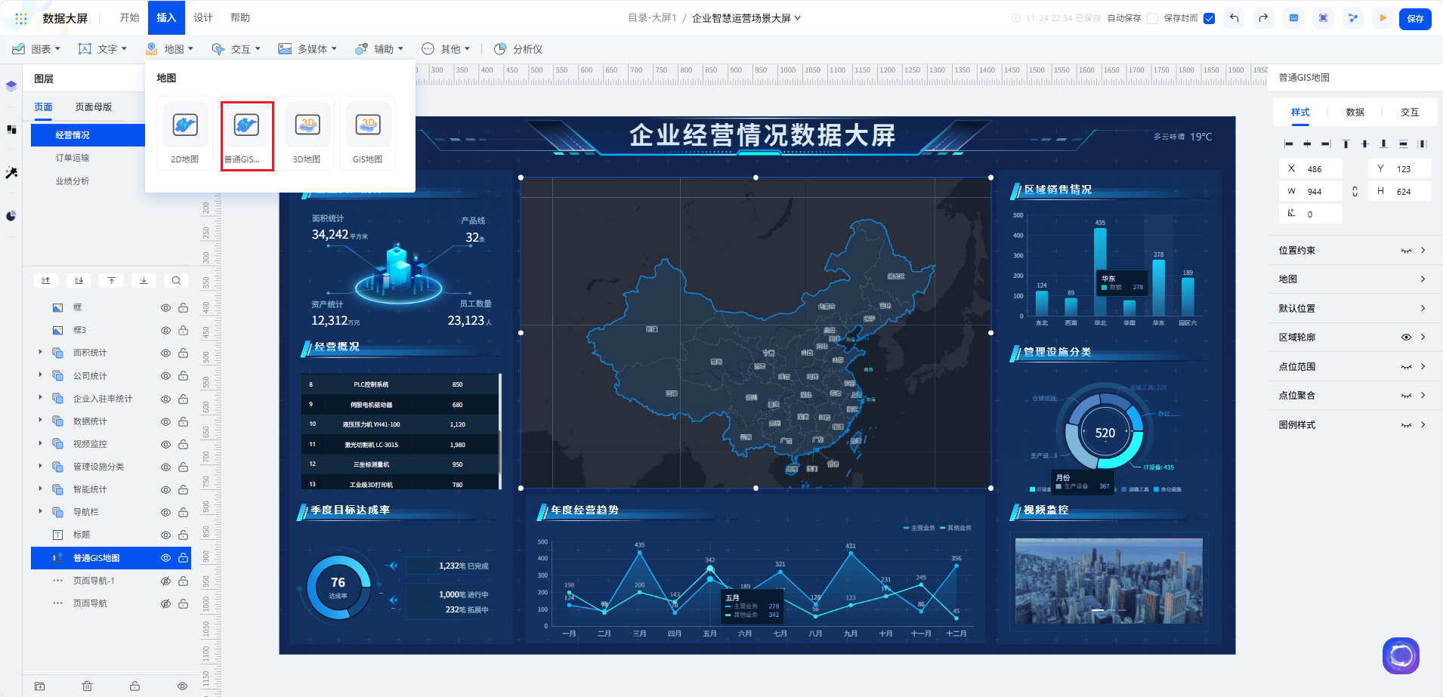Hide the 面积统计 layer
This screenshot has width=1443, height=697.
(165, 353)
